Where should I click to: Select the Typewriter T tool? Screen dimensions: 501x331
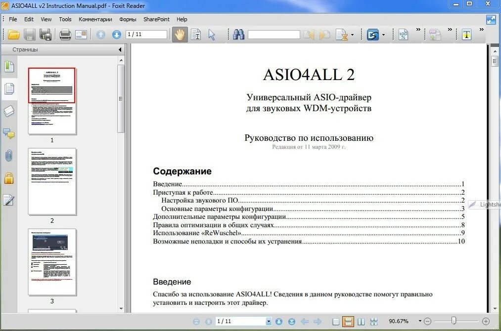click(x=466, y=34)
